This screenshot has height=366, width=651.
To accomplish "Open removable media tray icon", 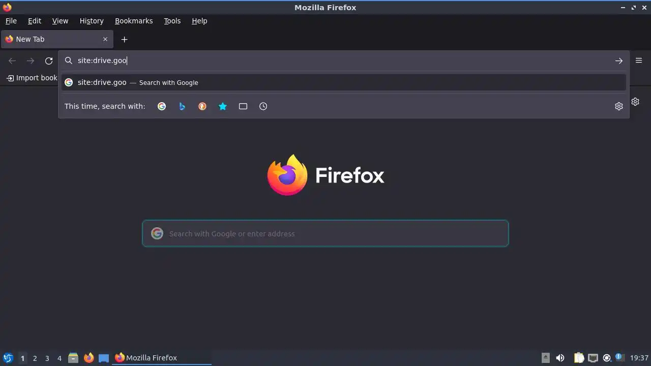I will coord(545,358).
